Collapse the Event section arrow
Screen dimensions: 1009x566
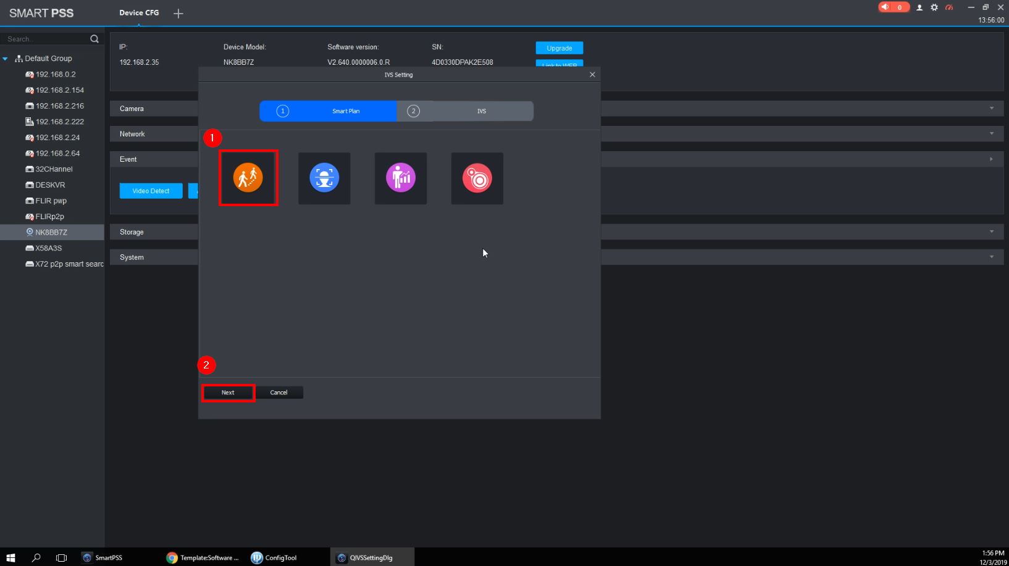tap(992, 159)
